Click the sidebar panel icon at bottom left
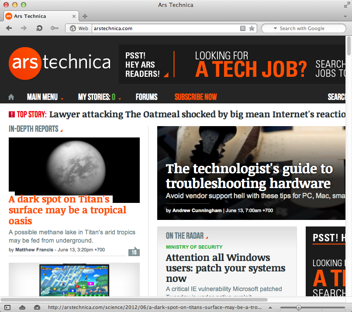352x312 pixels. (x=7, y=307)
